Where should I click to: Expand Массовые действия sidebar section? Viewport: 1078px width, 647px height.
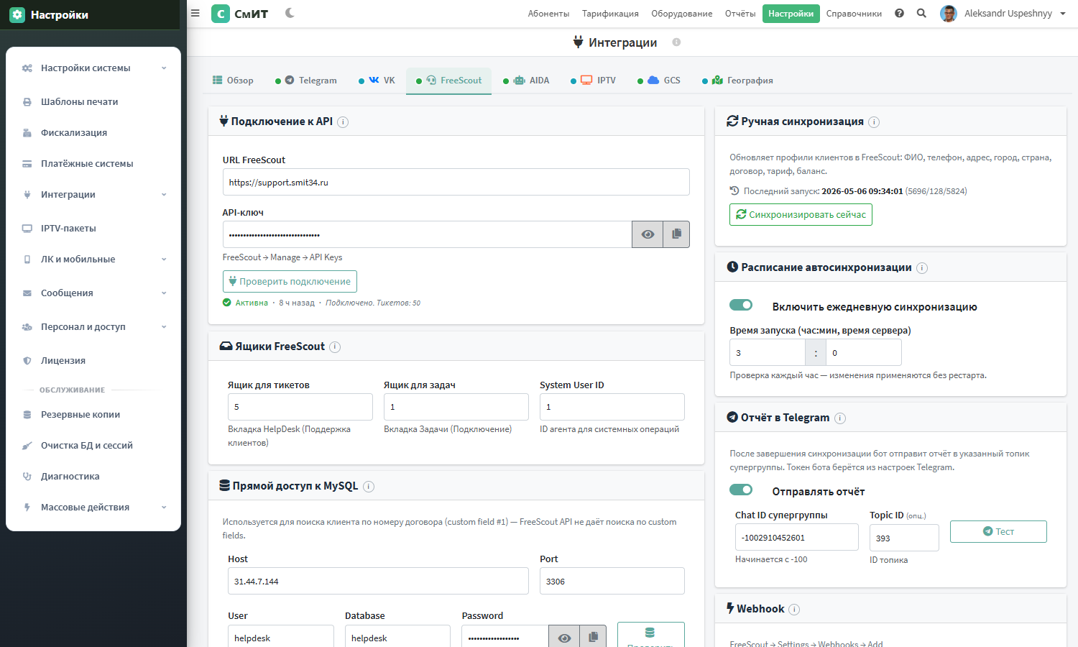[93, 508]
